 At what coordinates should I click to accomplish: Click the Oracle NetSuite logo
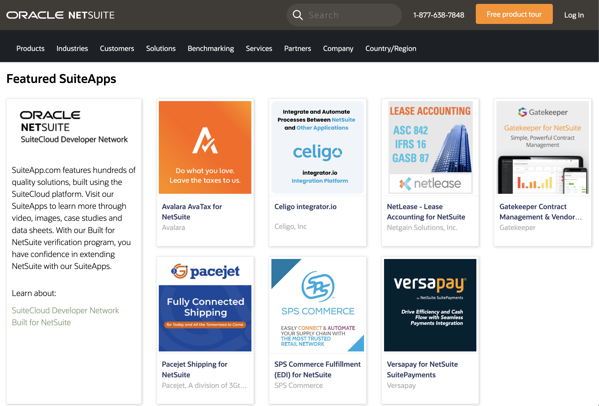[61, 15]
